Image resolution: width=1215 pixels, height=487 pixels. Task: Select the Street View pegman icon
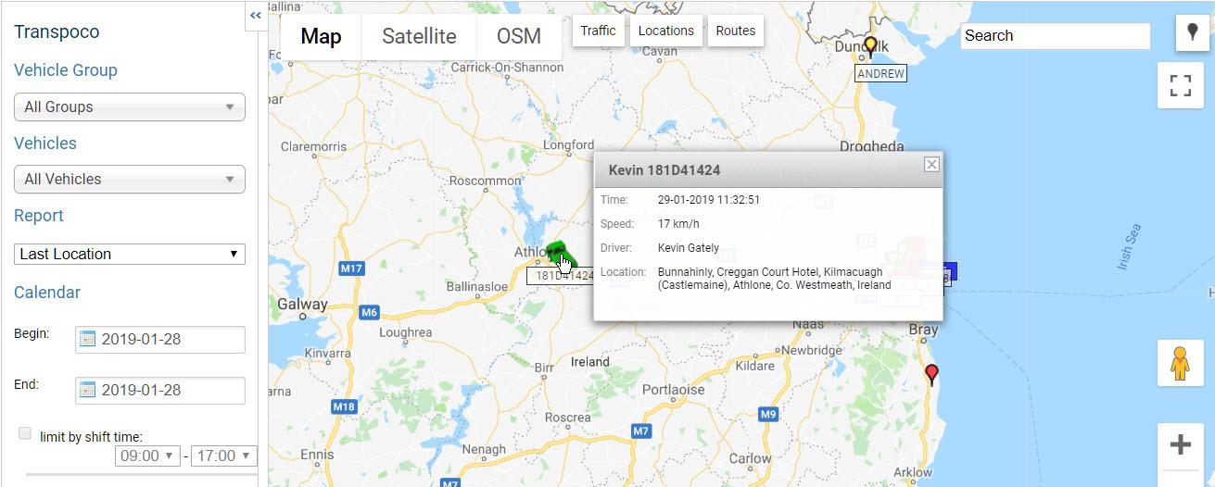(x=1180, y=363)
